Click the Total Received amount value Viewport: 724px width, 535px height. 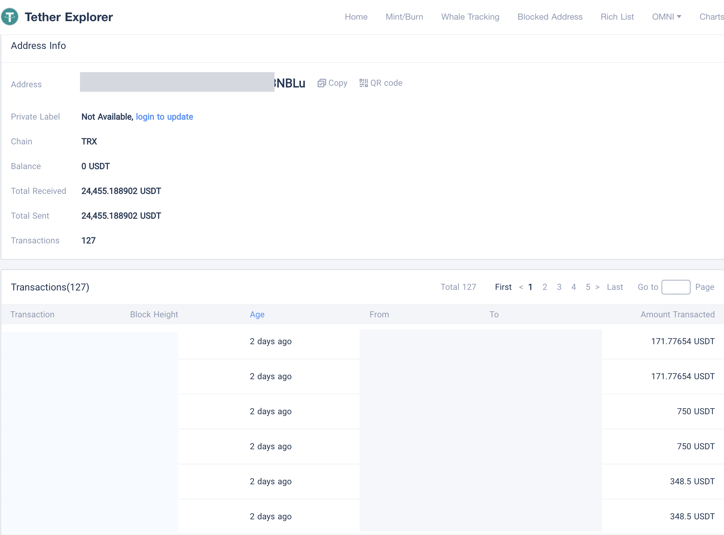(x=121, y=191)
